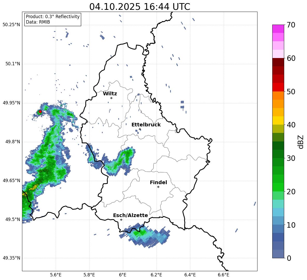Click the 50.1°N latitude label

click(x=13, y=64)
